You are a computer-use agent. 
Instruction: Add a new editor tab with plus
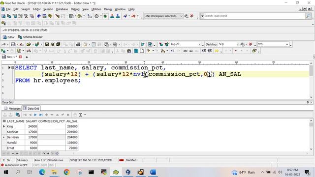pos(27,57)
